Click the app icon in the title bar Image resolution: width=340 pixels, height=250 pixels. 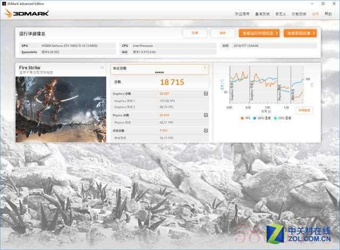tap(4, 4)
